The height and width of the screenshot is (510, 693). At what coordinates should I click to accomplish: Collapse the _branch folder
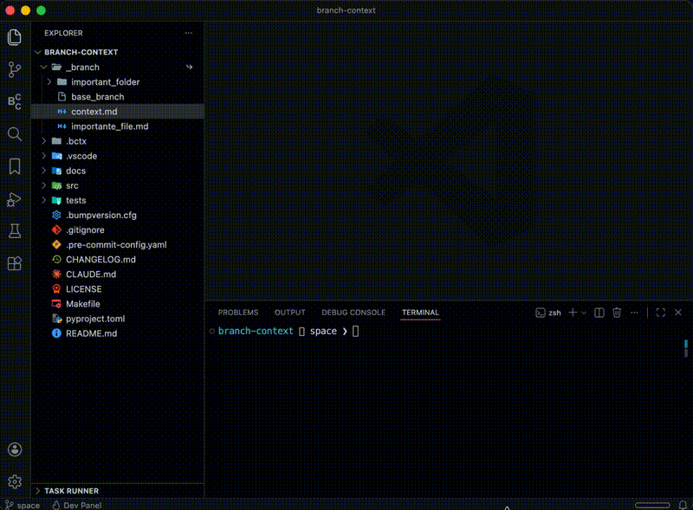pos(44,68)
